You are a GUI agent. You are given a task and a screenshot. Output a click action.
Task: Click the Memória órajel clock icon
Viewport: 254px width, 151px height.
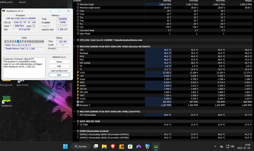78,4
